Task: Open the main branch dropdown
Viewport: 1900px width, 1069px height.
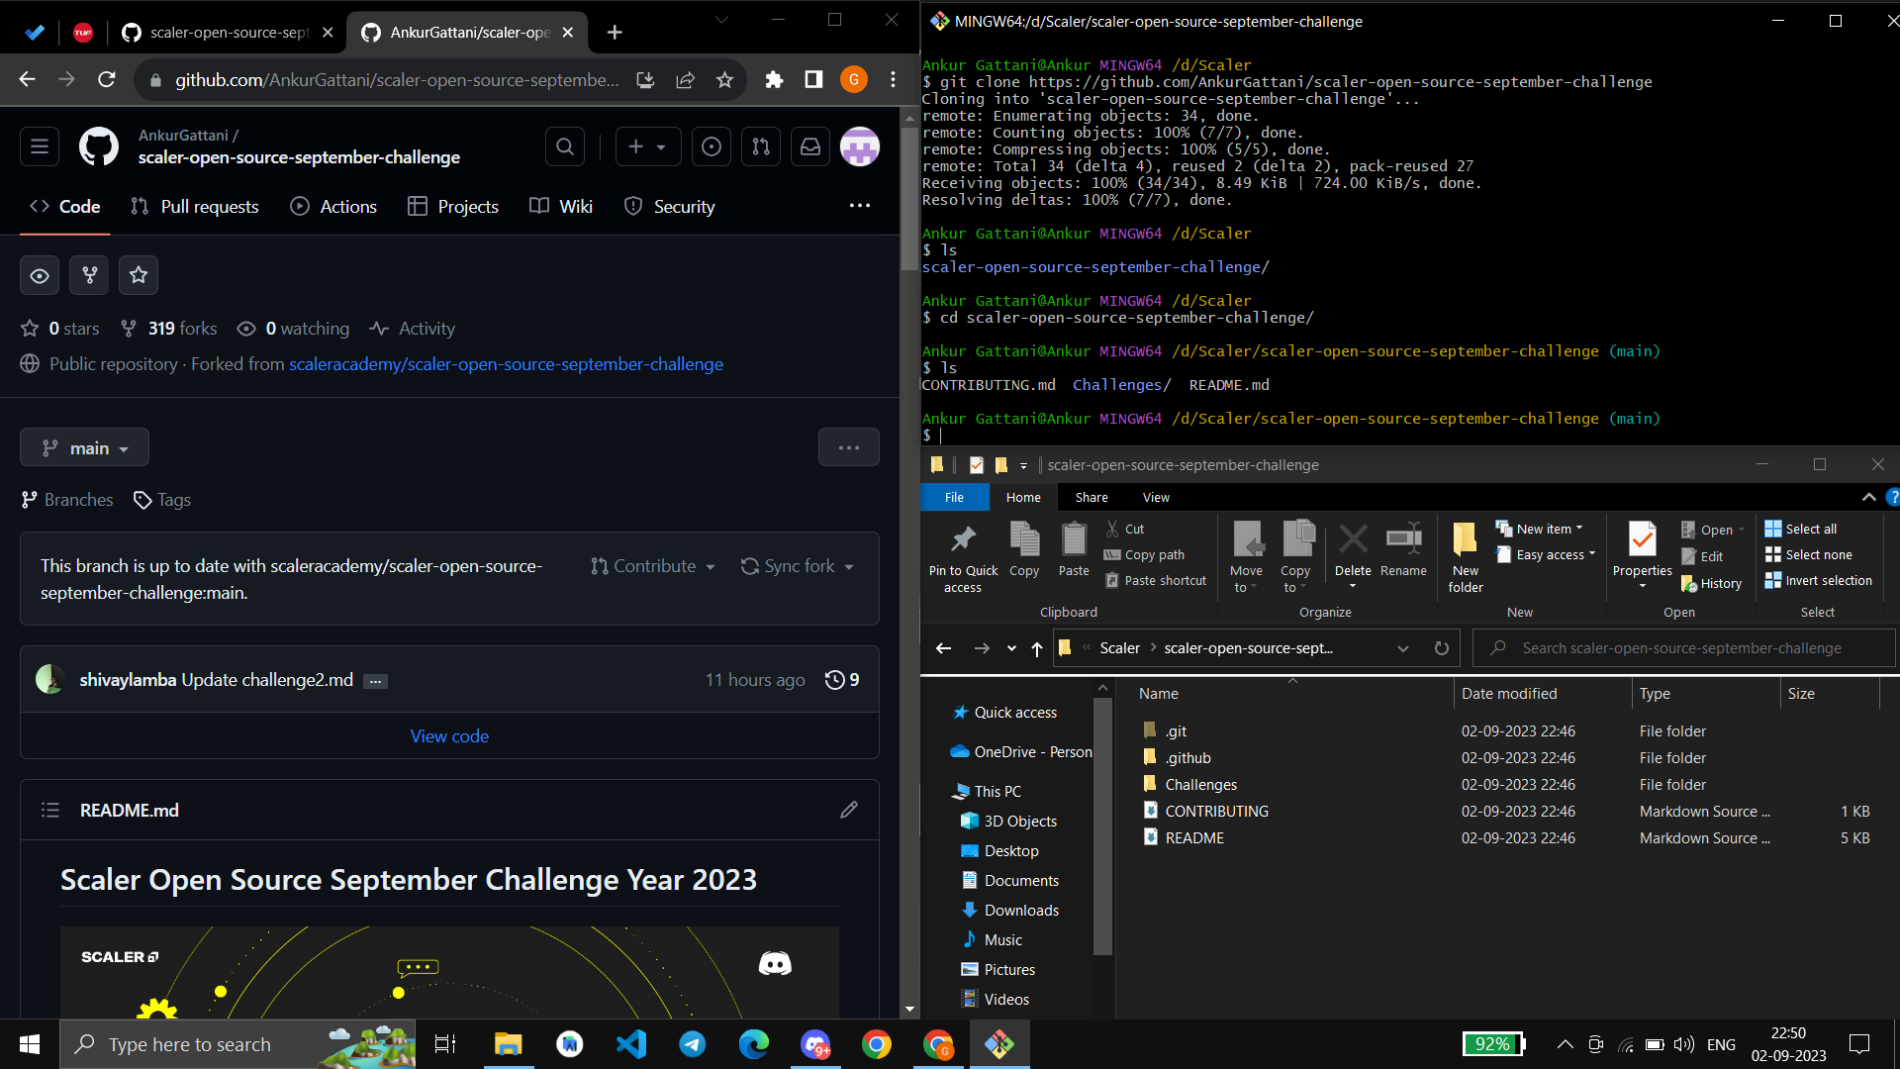Action: 84,447
